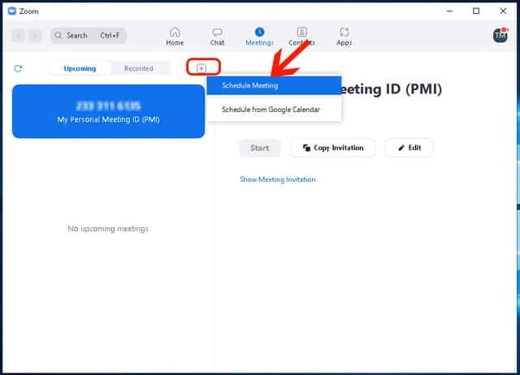This screenshot has height=375, width=520.
Task: Minimize the Zoom window
Action: 449,11
